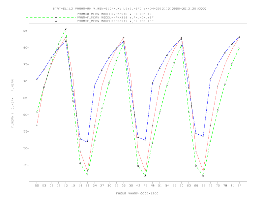Click legend entry PARM=F_MEAN MODEL=GFS/212
Screen dimensions: 261x202
pyautogui.click(x=115, y=21)
